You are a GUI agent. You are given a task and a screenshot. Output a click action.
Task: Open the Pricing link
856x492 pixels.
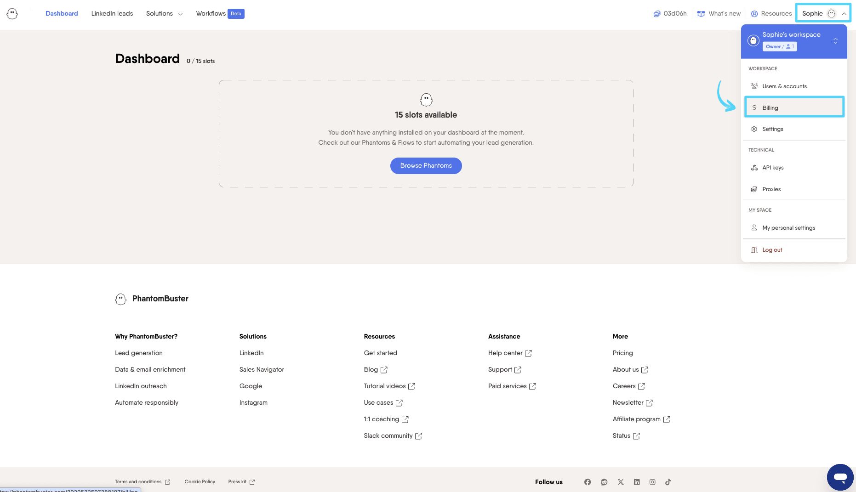622,353
